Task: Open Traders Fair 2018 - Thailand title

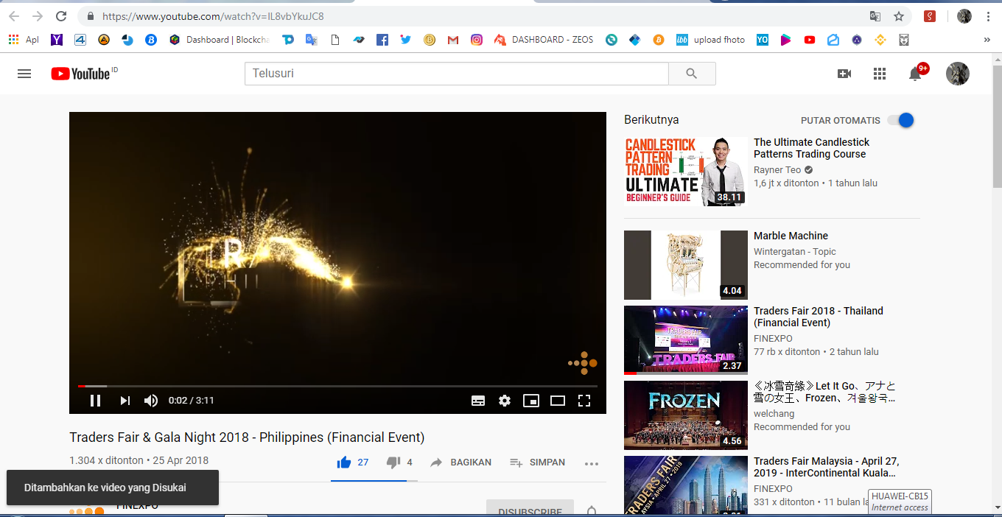Action: (x=819, y=317)
